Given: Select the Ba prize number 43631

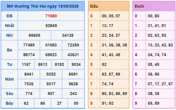Looking at the screenshot, I should coord(73,55).
